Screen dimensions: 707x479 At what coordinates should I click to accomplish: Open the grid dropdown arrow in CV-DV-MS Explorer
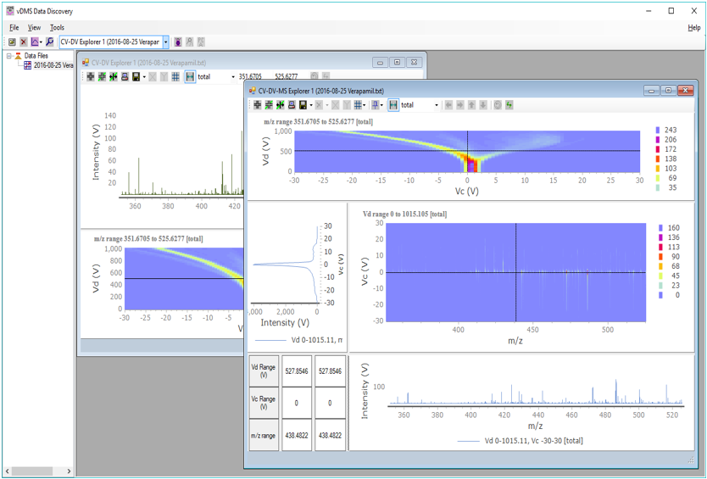[x=364, y=105]
